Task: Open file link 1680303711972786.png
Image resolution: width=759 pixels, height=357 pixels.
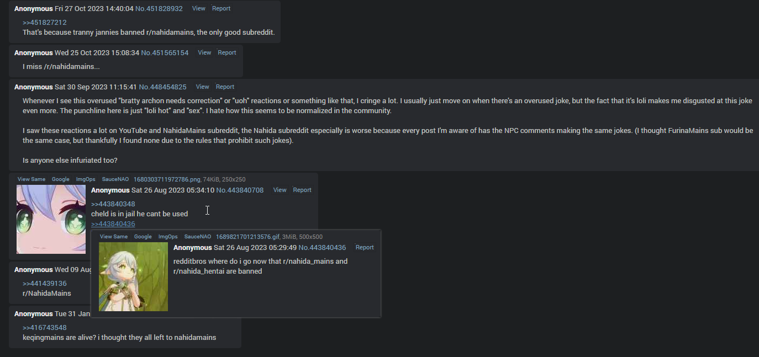Action: pyautogui.click(x=167, y=179)
